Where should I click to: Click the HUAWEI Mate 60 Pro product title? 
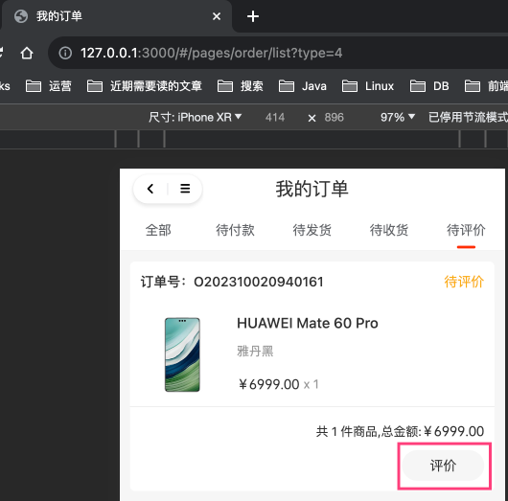click(x=308, y=323)
